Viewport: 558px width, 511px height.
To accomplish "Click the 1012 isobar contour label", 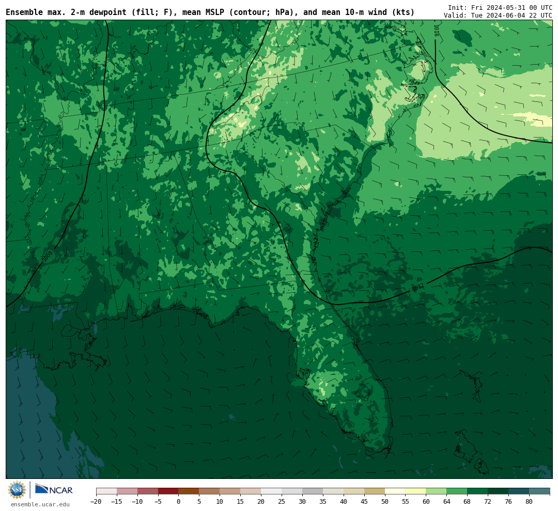I will (418, 287).
